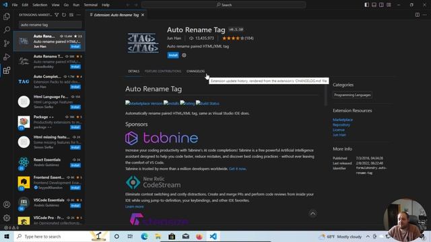Click errors and warnings status bar item
Image resolution: width=431 pixels, height=242 pixels.
(11, 228)
